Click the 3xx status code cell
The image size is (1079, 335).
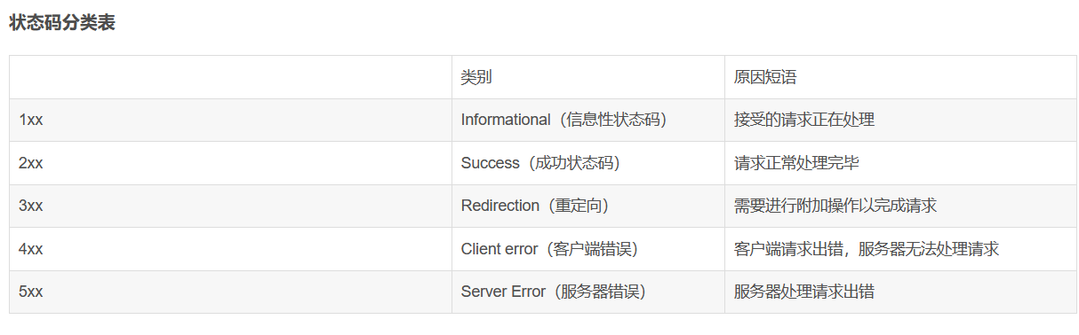[x=230, y=206]
